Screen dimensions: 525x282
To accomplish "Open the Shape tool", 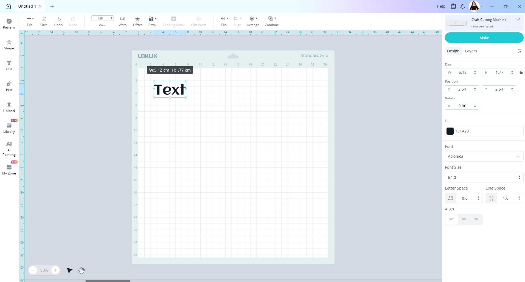I will 9,44.
